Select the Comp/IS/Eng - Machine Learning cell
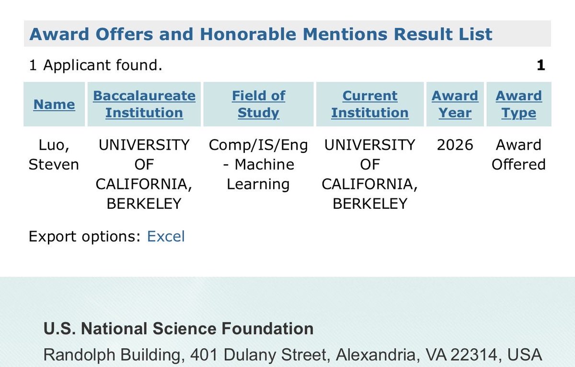The image size is (575, 367). (258, 165)
